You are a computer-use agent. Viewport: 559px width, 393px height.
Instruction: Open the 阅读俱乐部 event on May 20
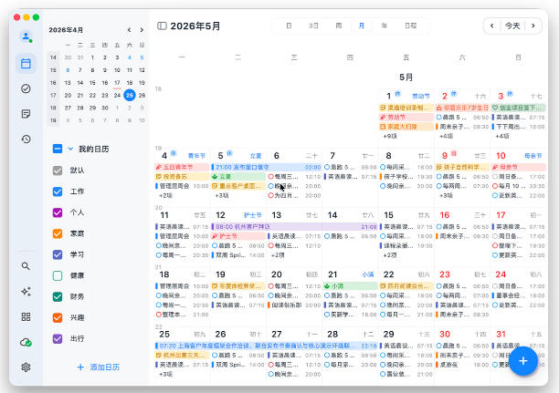click(x=294, y=305)
